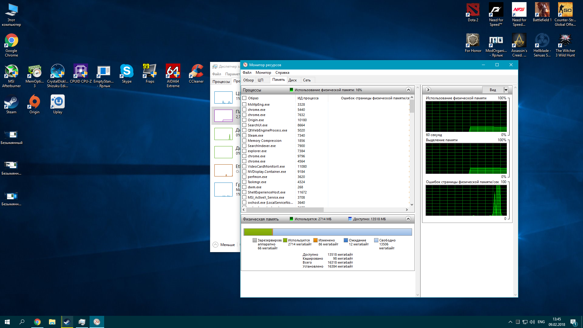
Task: Open the Вид dropdown arrow
Action: (x=506, y=90)
